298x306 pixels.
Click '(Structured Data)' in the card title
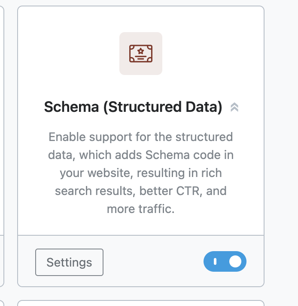pyautogui.click(x=163, y=107)
